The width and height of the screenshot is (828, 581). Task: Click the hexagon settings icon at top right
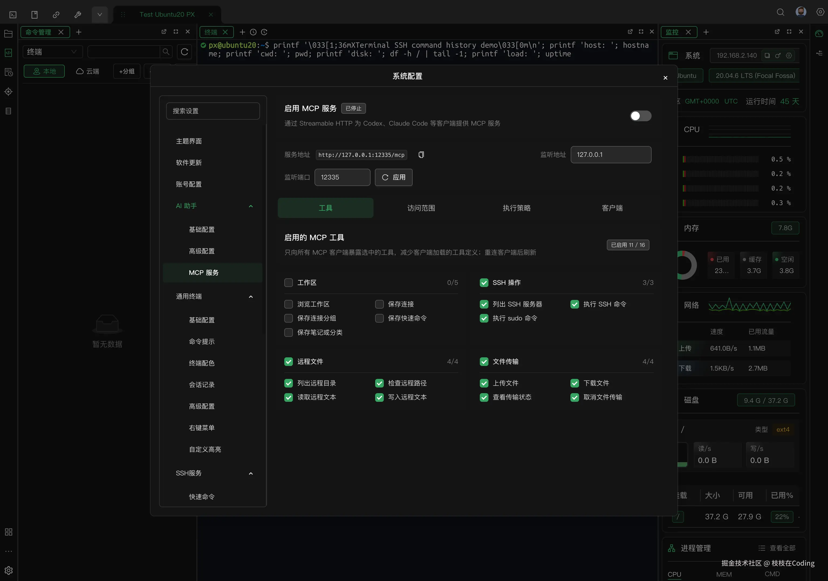pyautogui.click(x=820, y=12)
